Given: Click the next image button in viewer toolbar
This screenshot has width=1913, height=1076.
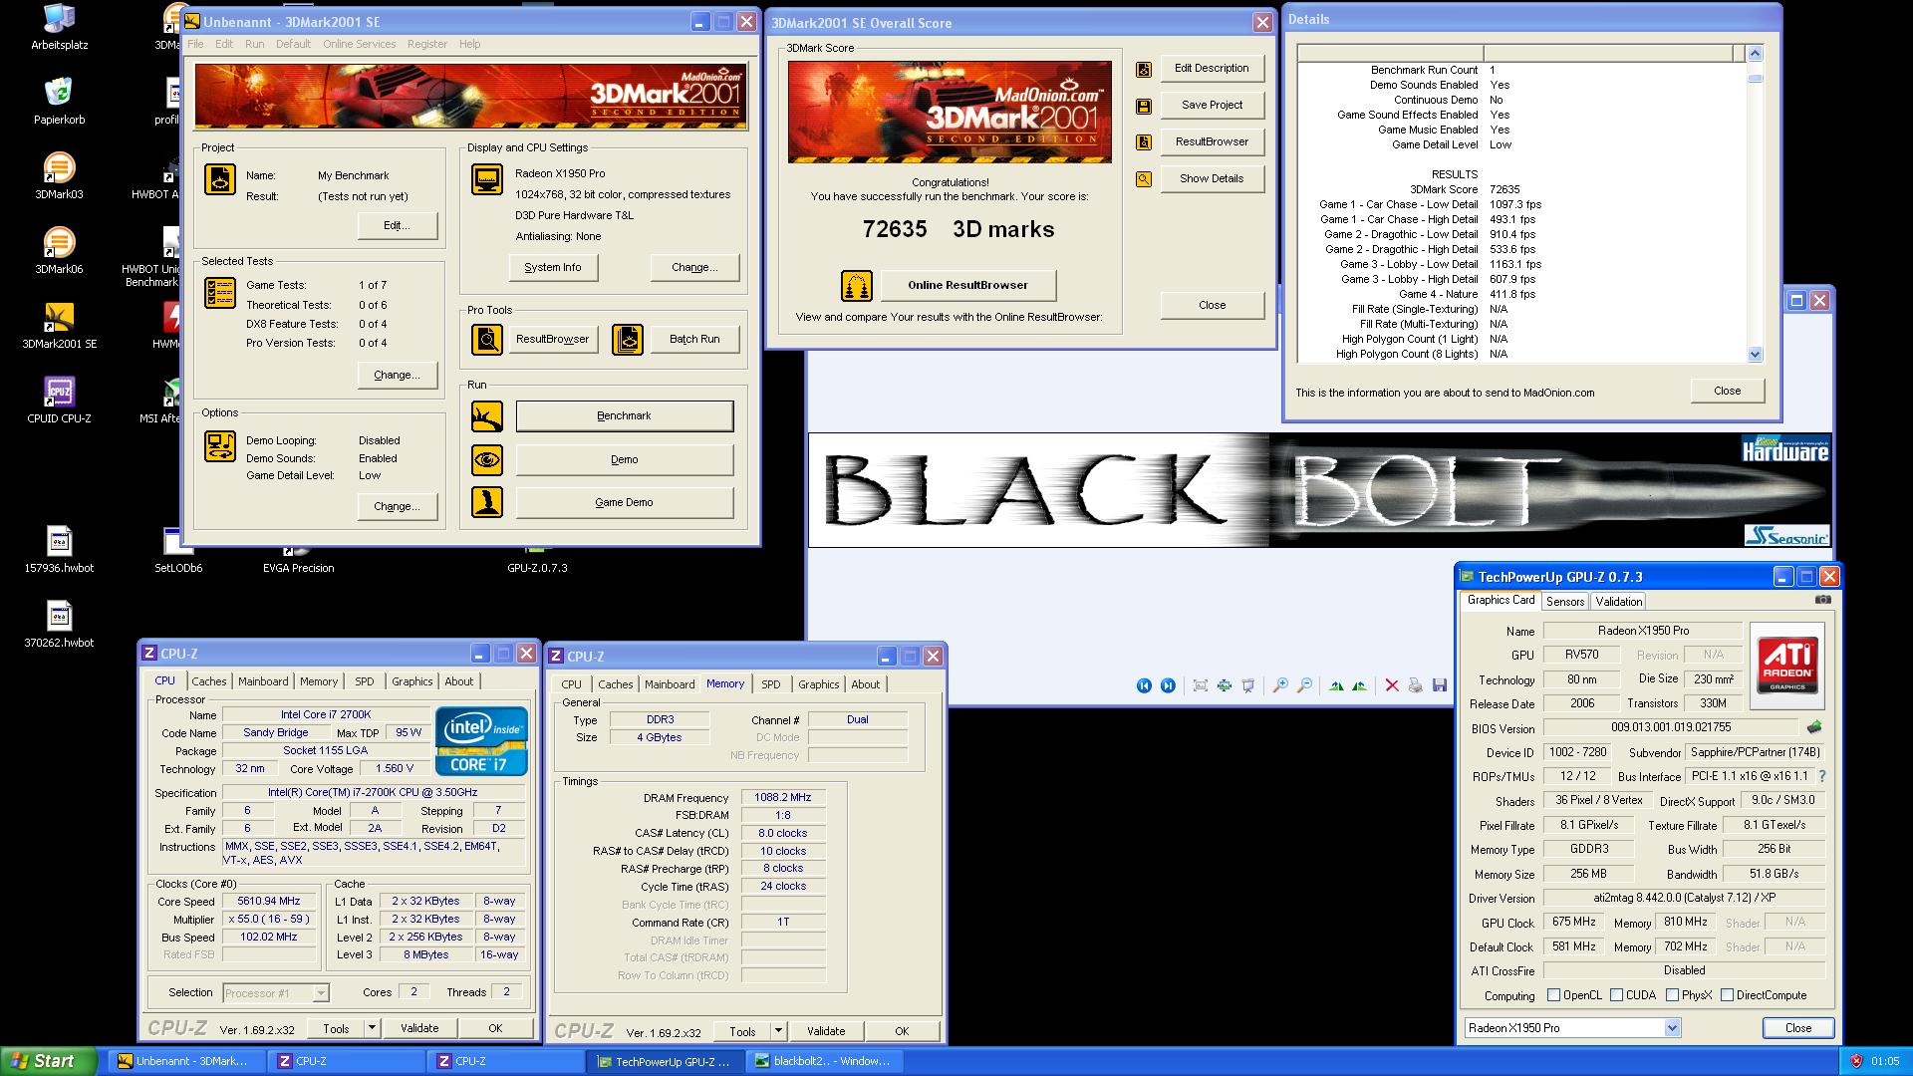Looking at the screenshot, I should coord(1168,685).
